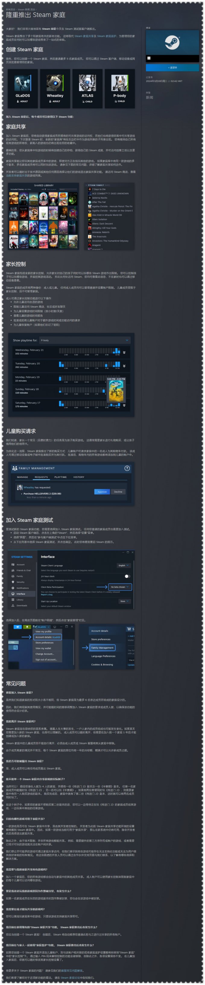This screenshot has height=985, width=205.
Task: Open 'Family Management' in account sidebar
Action: 102,648
